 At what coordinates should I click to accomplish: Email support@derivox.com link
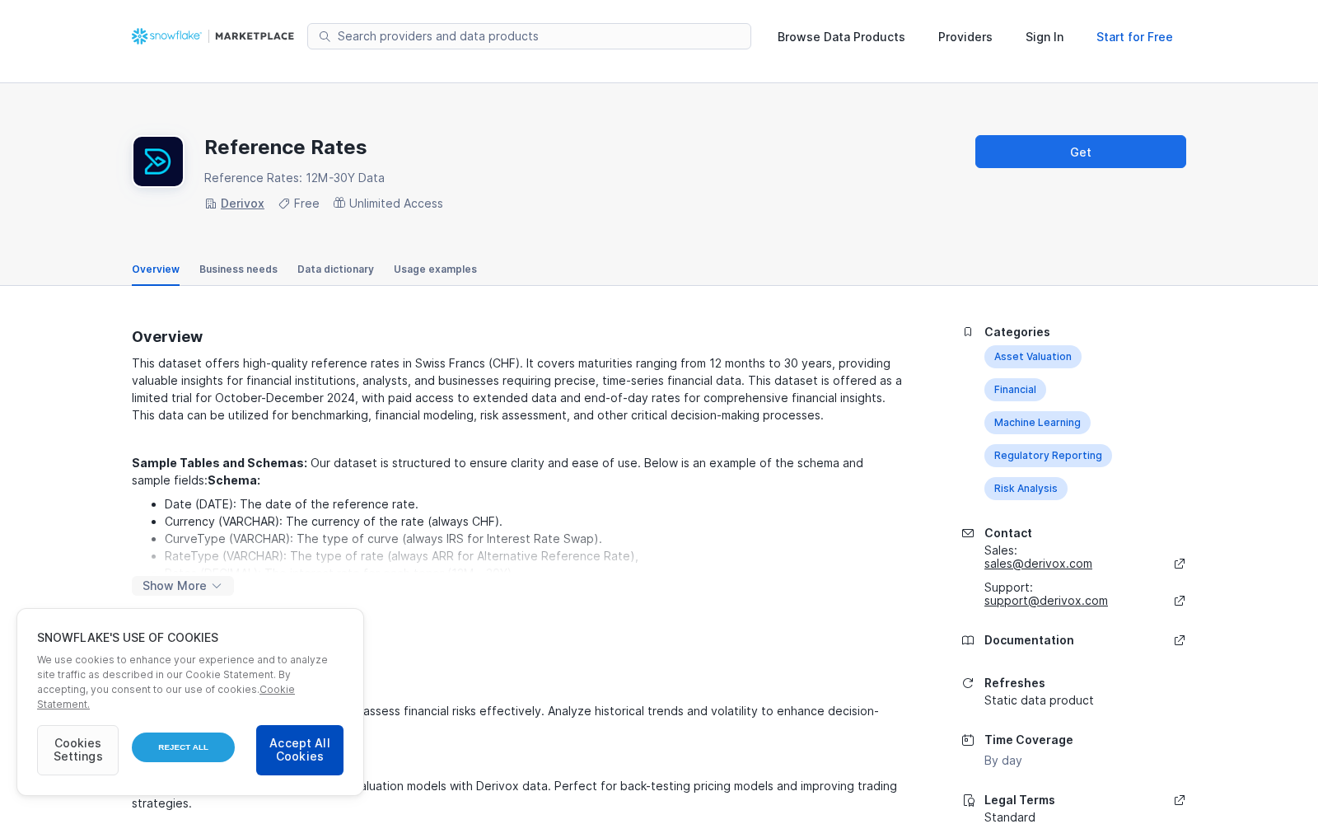pos(1046,601)
